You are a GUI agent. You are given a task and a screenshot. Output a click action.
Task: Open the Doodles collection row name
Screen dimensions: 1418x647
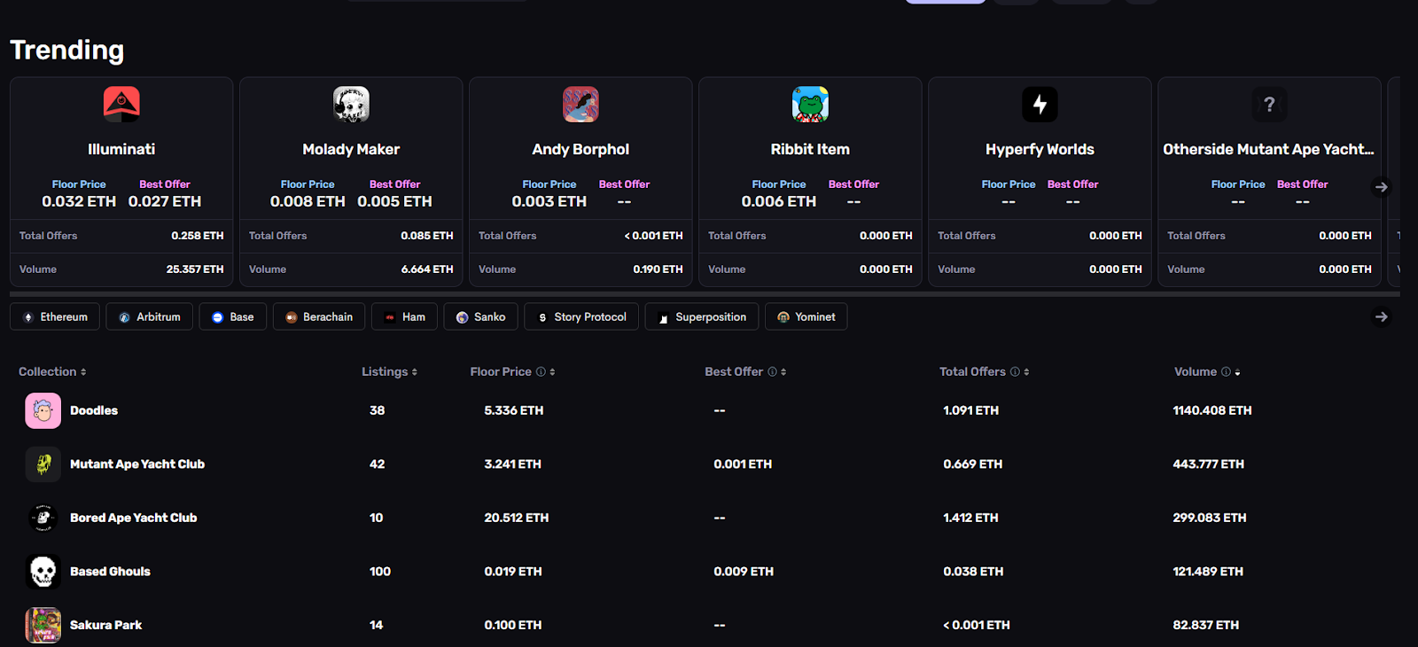94,410
